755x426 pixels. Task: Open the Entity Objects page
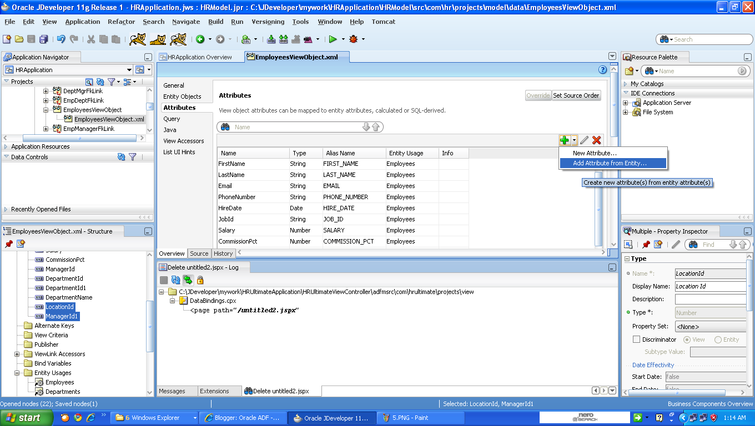[x=182, y=97]
